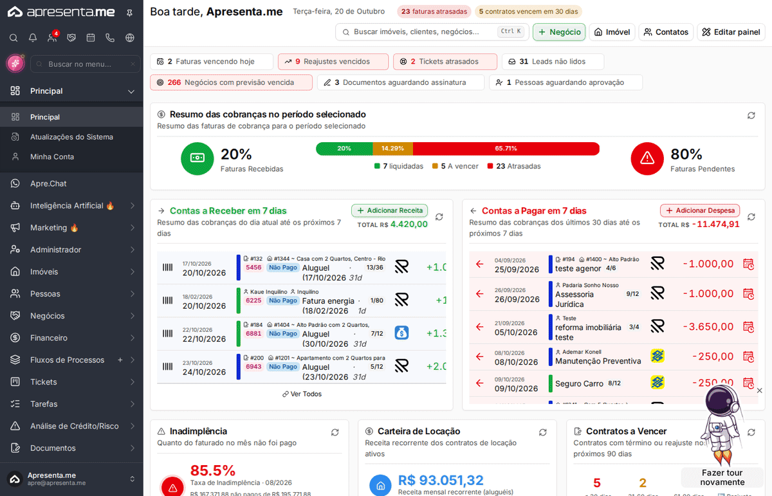Screen dimensions: 772x496
Task: Focus the Buscar no menu search field
Action: (85, 64)
